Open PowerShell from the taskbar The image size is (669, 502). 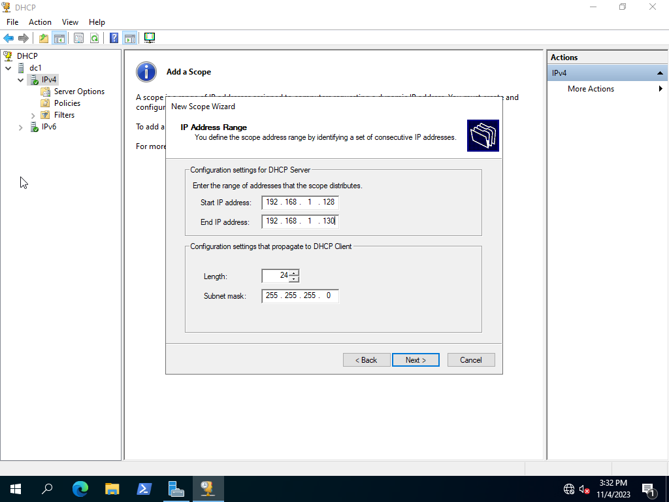[144, 488]
